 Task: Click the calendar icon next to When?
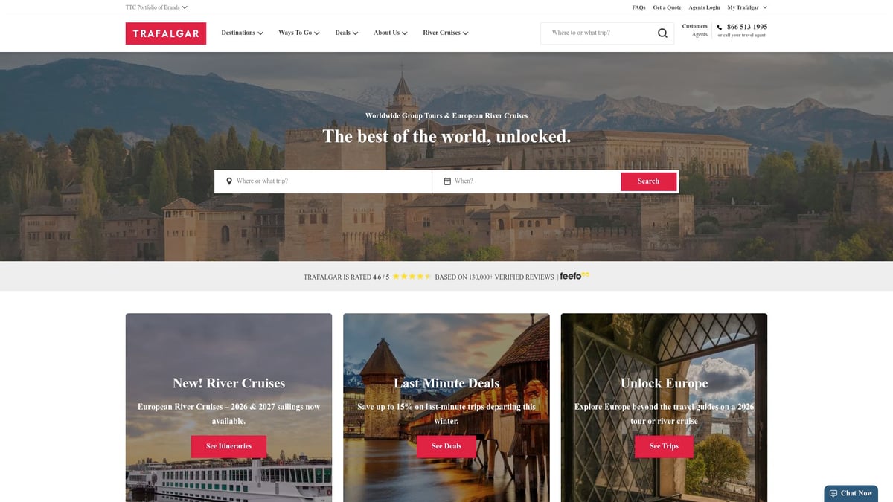[447, 181]
